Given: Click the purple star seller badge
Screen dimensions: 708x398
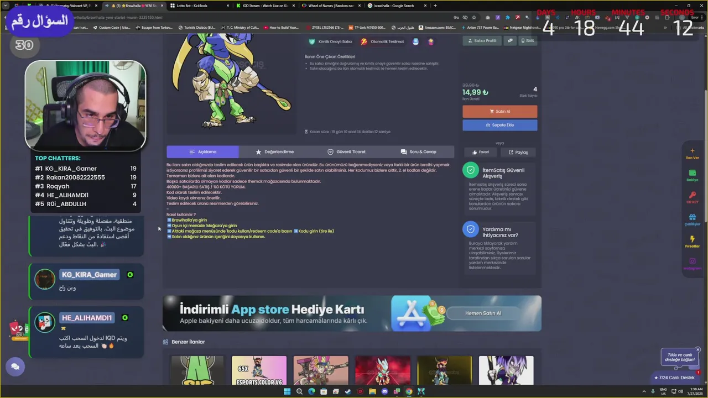Looking at the screenshot, I should [430, 41].
